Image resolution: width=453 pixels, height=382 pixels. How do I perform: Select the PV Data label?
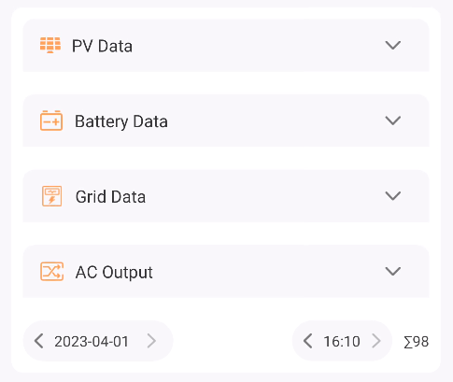click(102, 46)
